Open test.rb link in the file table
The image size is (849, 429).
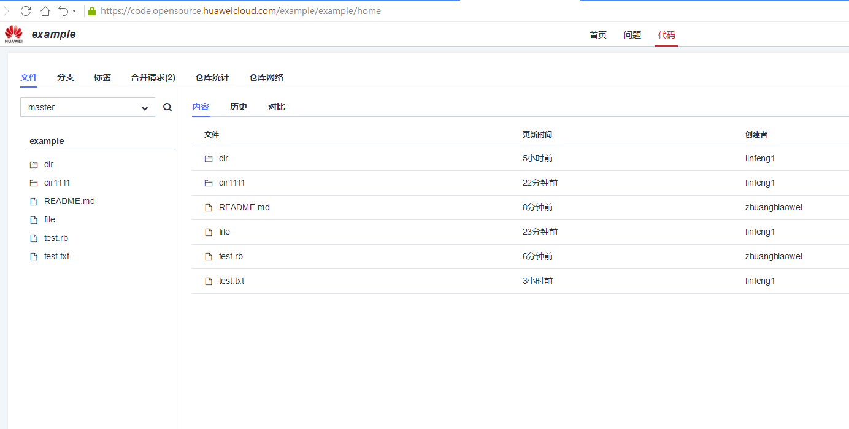pyautogui.click(x=231, y=256)
